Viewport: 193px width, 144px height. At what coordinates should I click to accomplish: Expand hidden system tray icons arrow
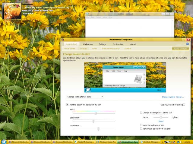[x=162, y=142]
